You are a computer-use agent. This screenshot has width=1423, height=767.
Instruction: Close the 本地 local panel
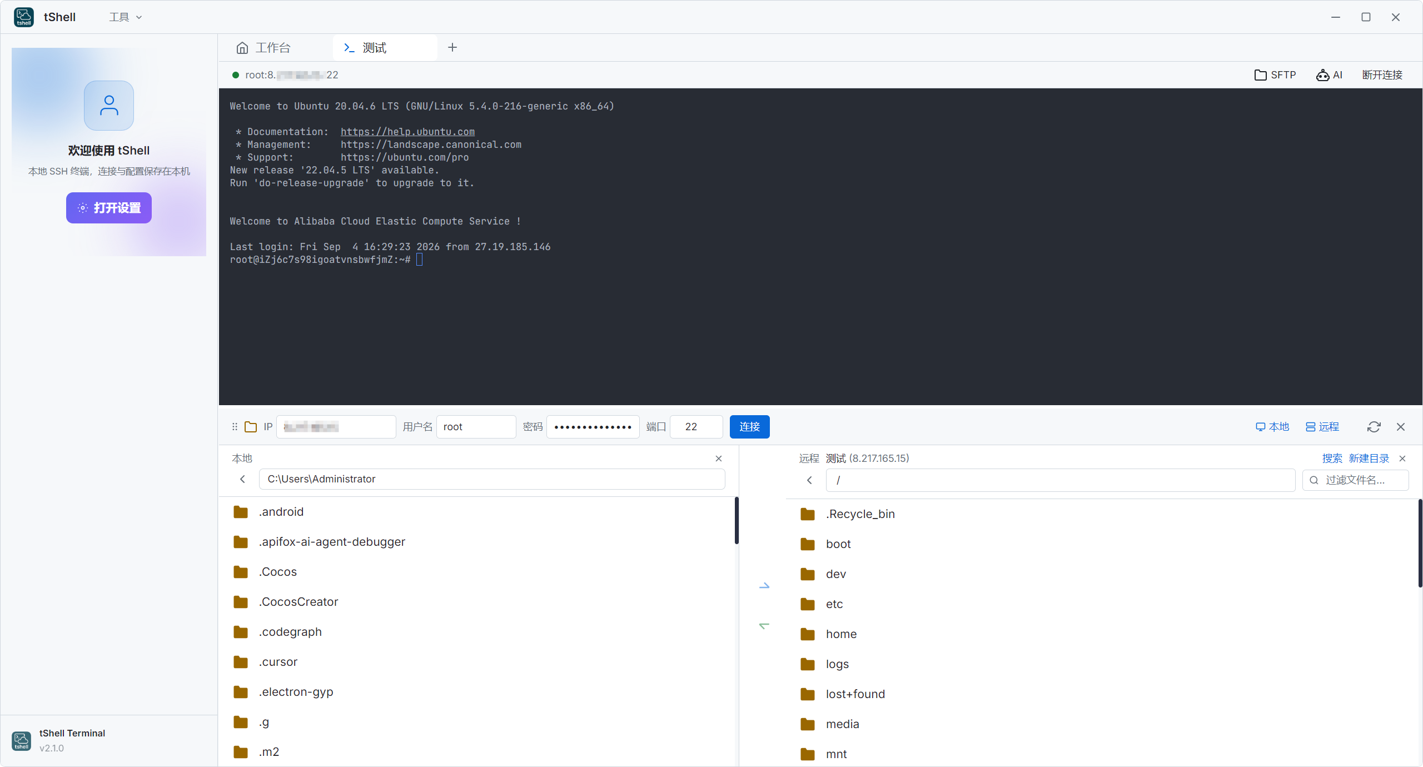(719, 459)
